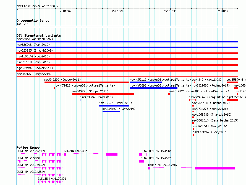
Task: Select the nsv4059119 gnomAD blue bar
Action: tap(146, 82)
